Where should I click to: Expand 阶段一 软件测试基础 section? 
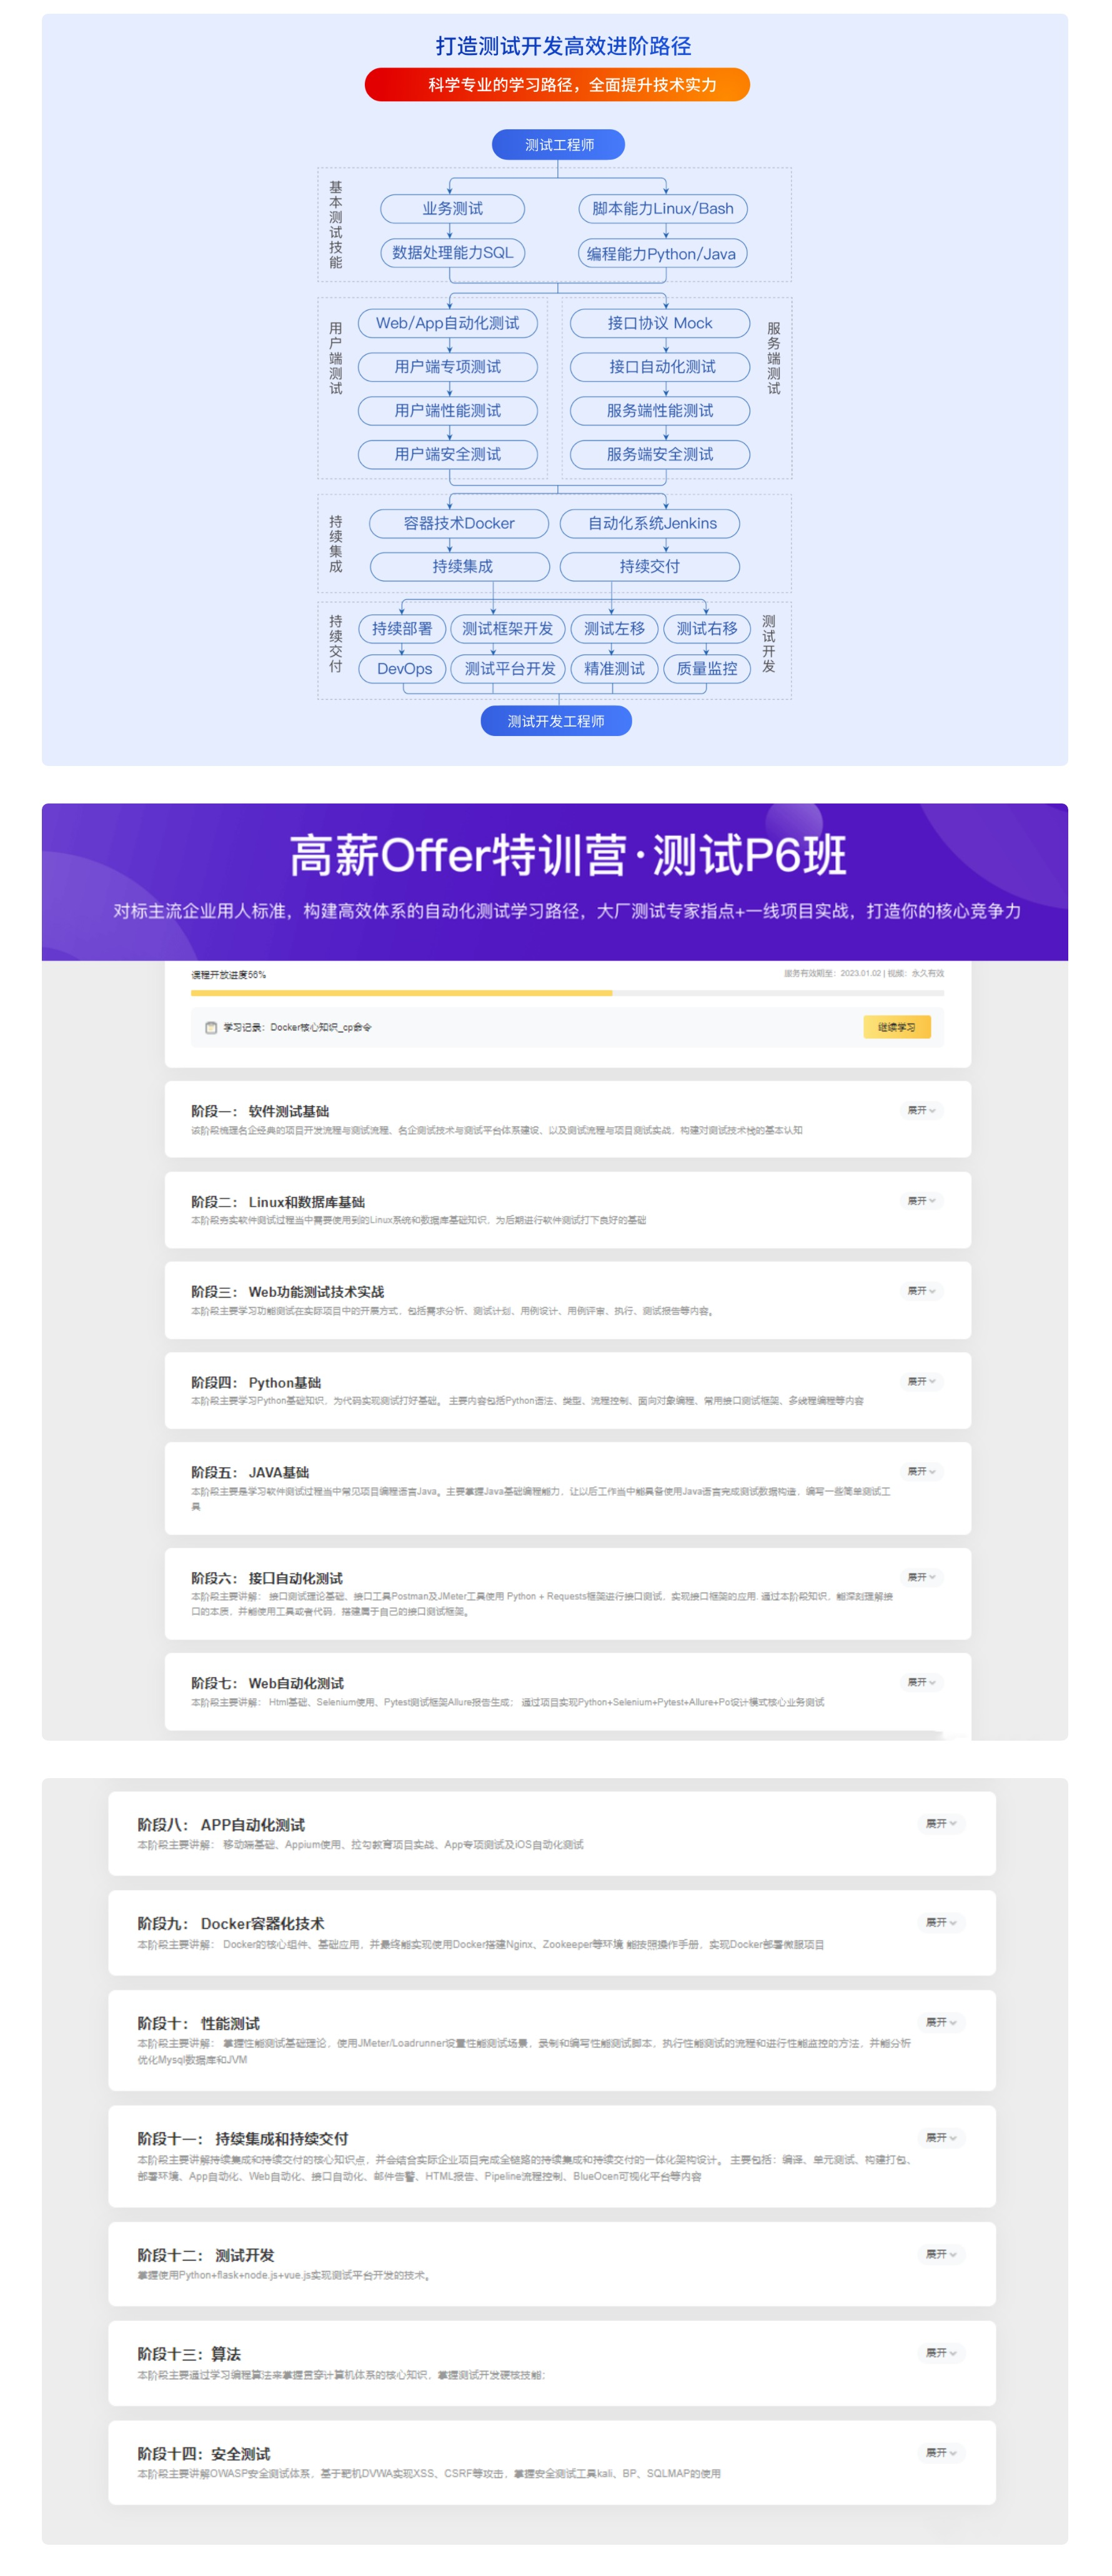[x=920, y=1110]
